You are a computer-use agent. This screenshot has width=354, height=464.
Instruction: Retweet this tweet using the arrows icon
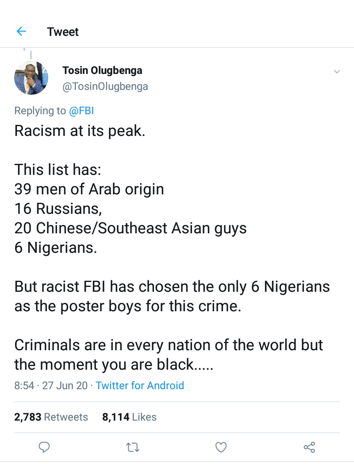tap(133, 447)
